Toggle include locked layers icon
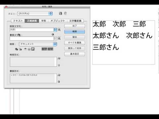This screenshot has height=119, width=159. pos(17,49)
